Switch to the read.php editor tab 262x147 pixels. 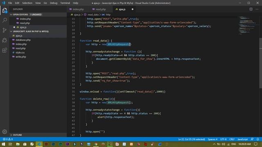pyautogui.click(x=101, y=9)
